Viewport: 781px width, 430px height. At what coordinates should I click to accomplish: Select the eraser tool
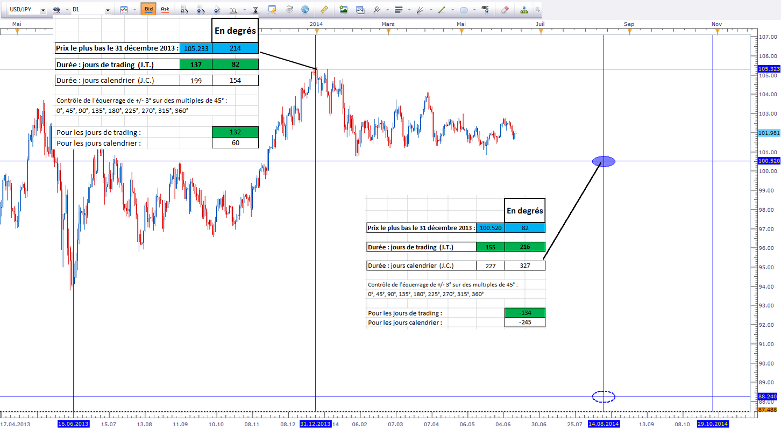pyautogui.click(x=505, y=10)
